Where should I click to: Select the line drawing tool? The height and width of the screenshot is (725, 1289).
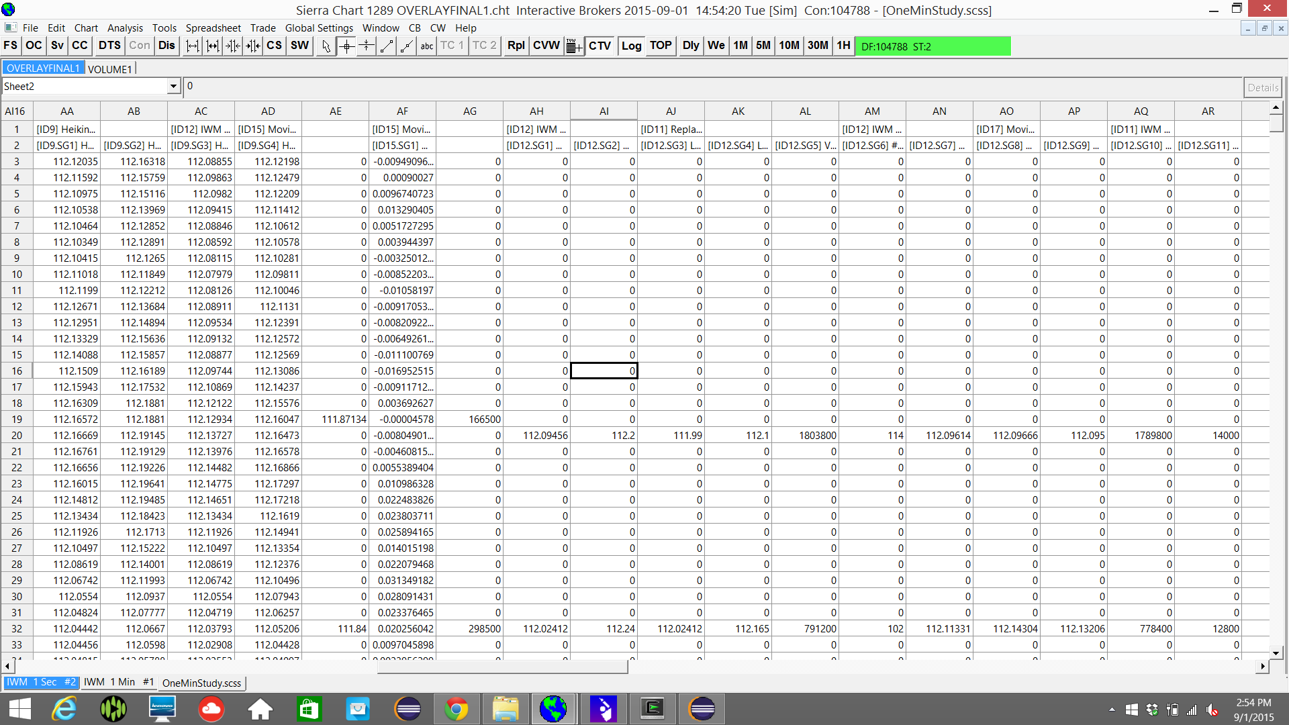point(387,46)
